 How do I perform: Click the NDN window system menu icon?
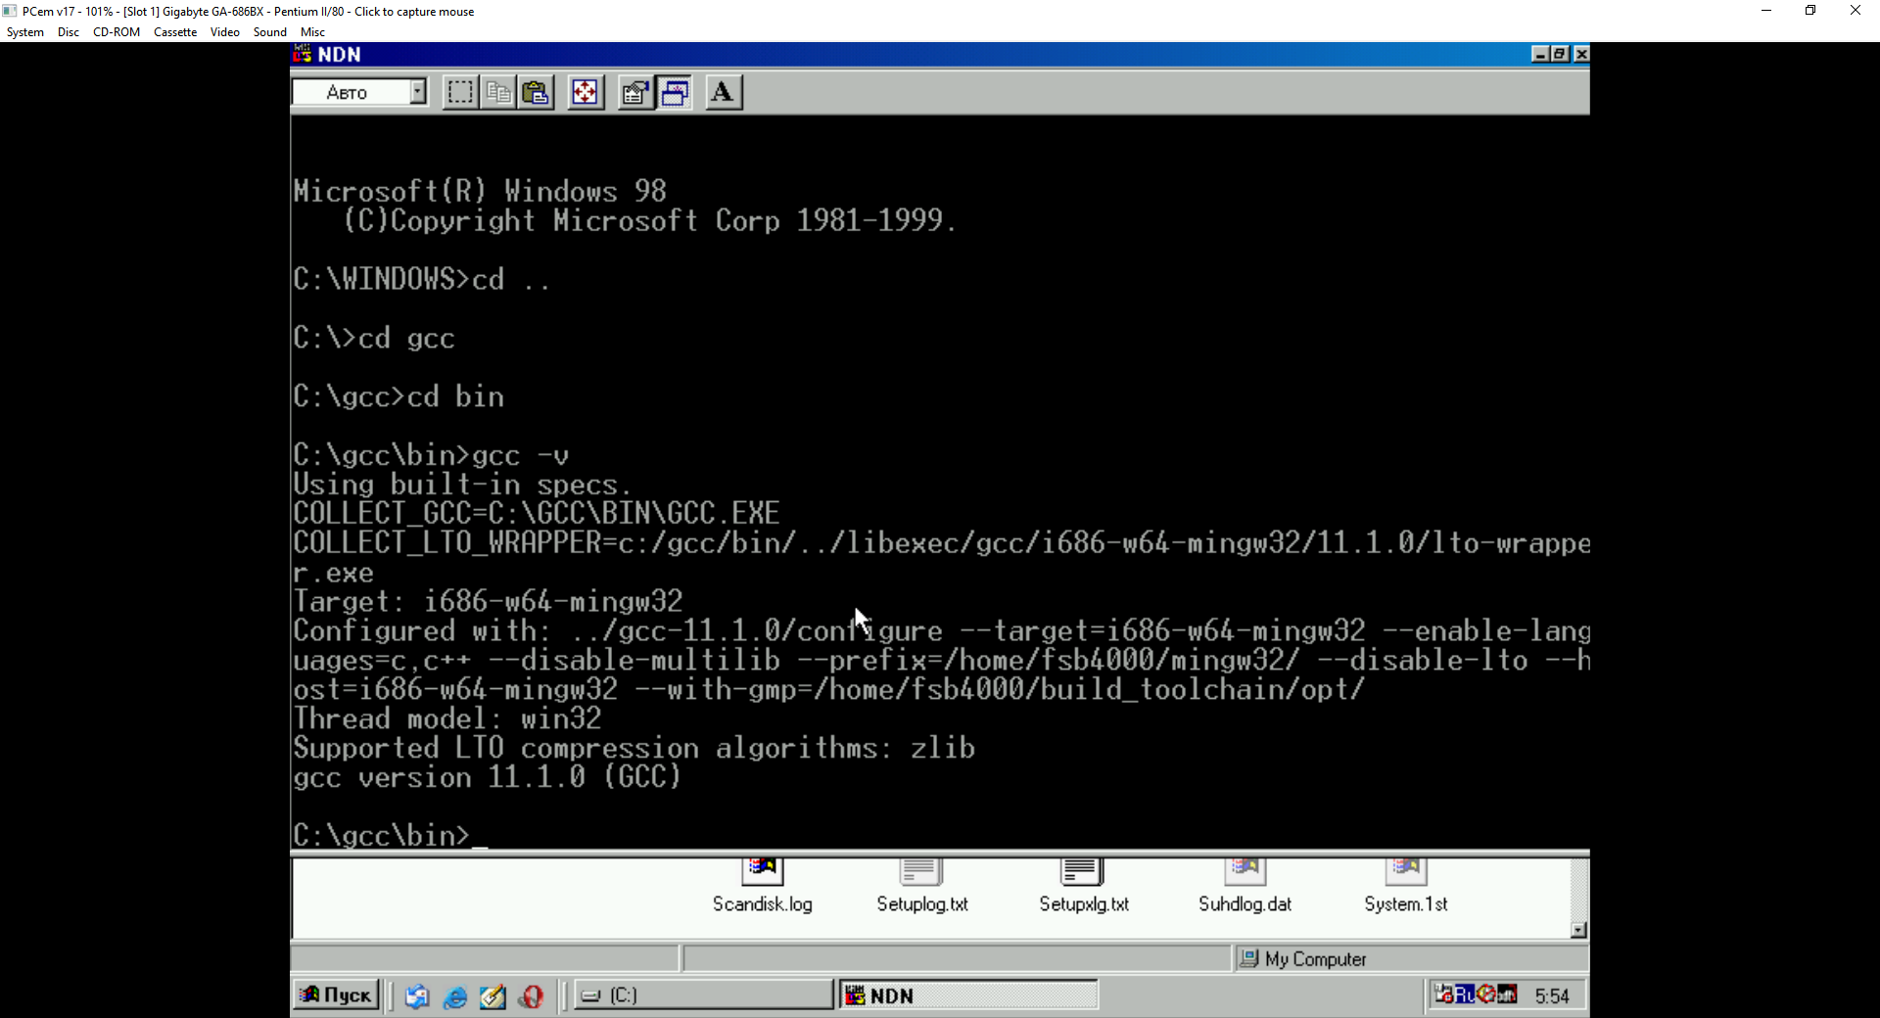coord(303,55)
